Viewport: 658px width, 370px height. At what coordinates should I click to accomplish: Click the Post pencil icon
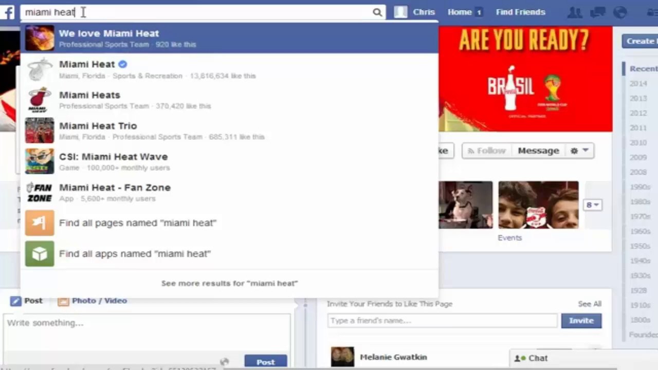[15, 301]
